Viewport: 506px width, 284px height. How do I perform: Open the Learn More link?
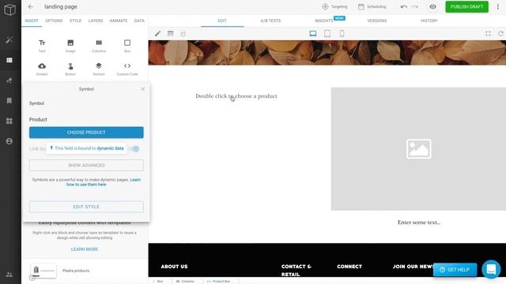tap(85, 249)
